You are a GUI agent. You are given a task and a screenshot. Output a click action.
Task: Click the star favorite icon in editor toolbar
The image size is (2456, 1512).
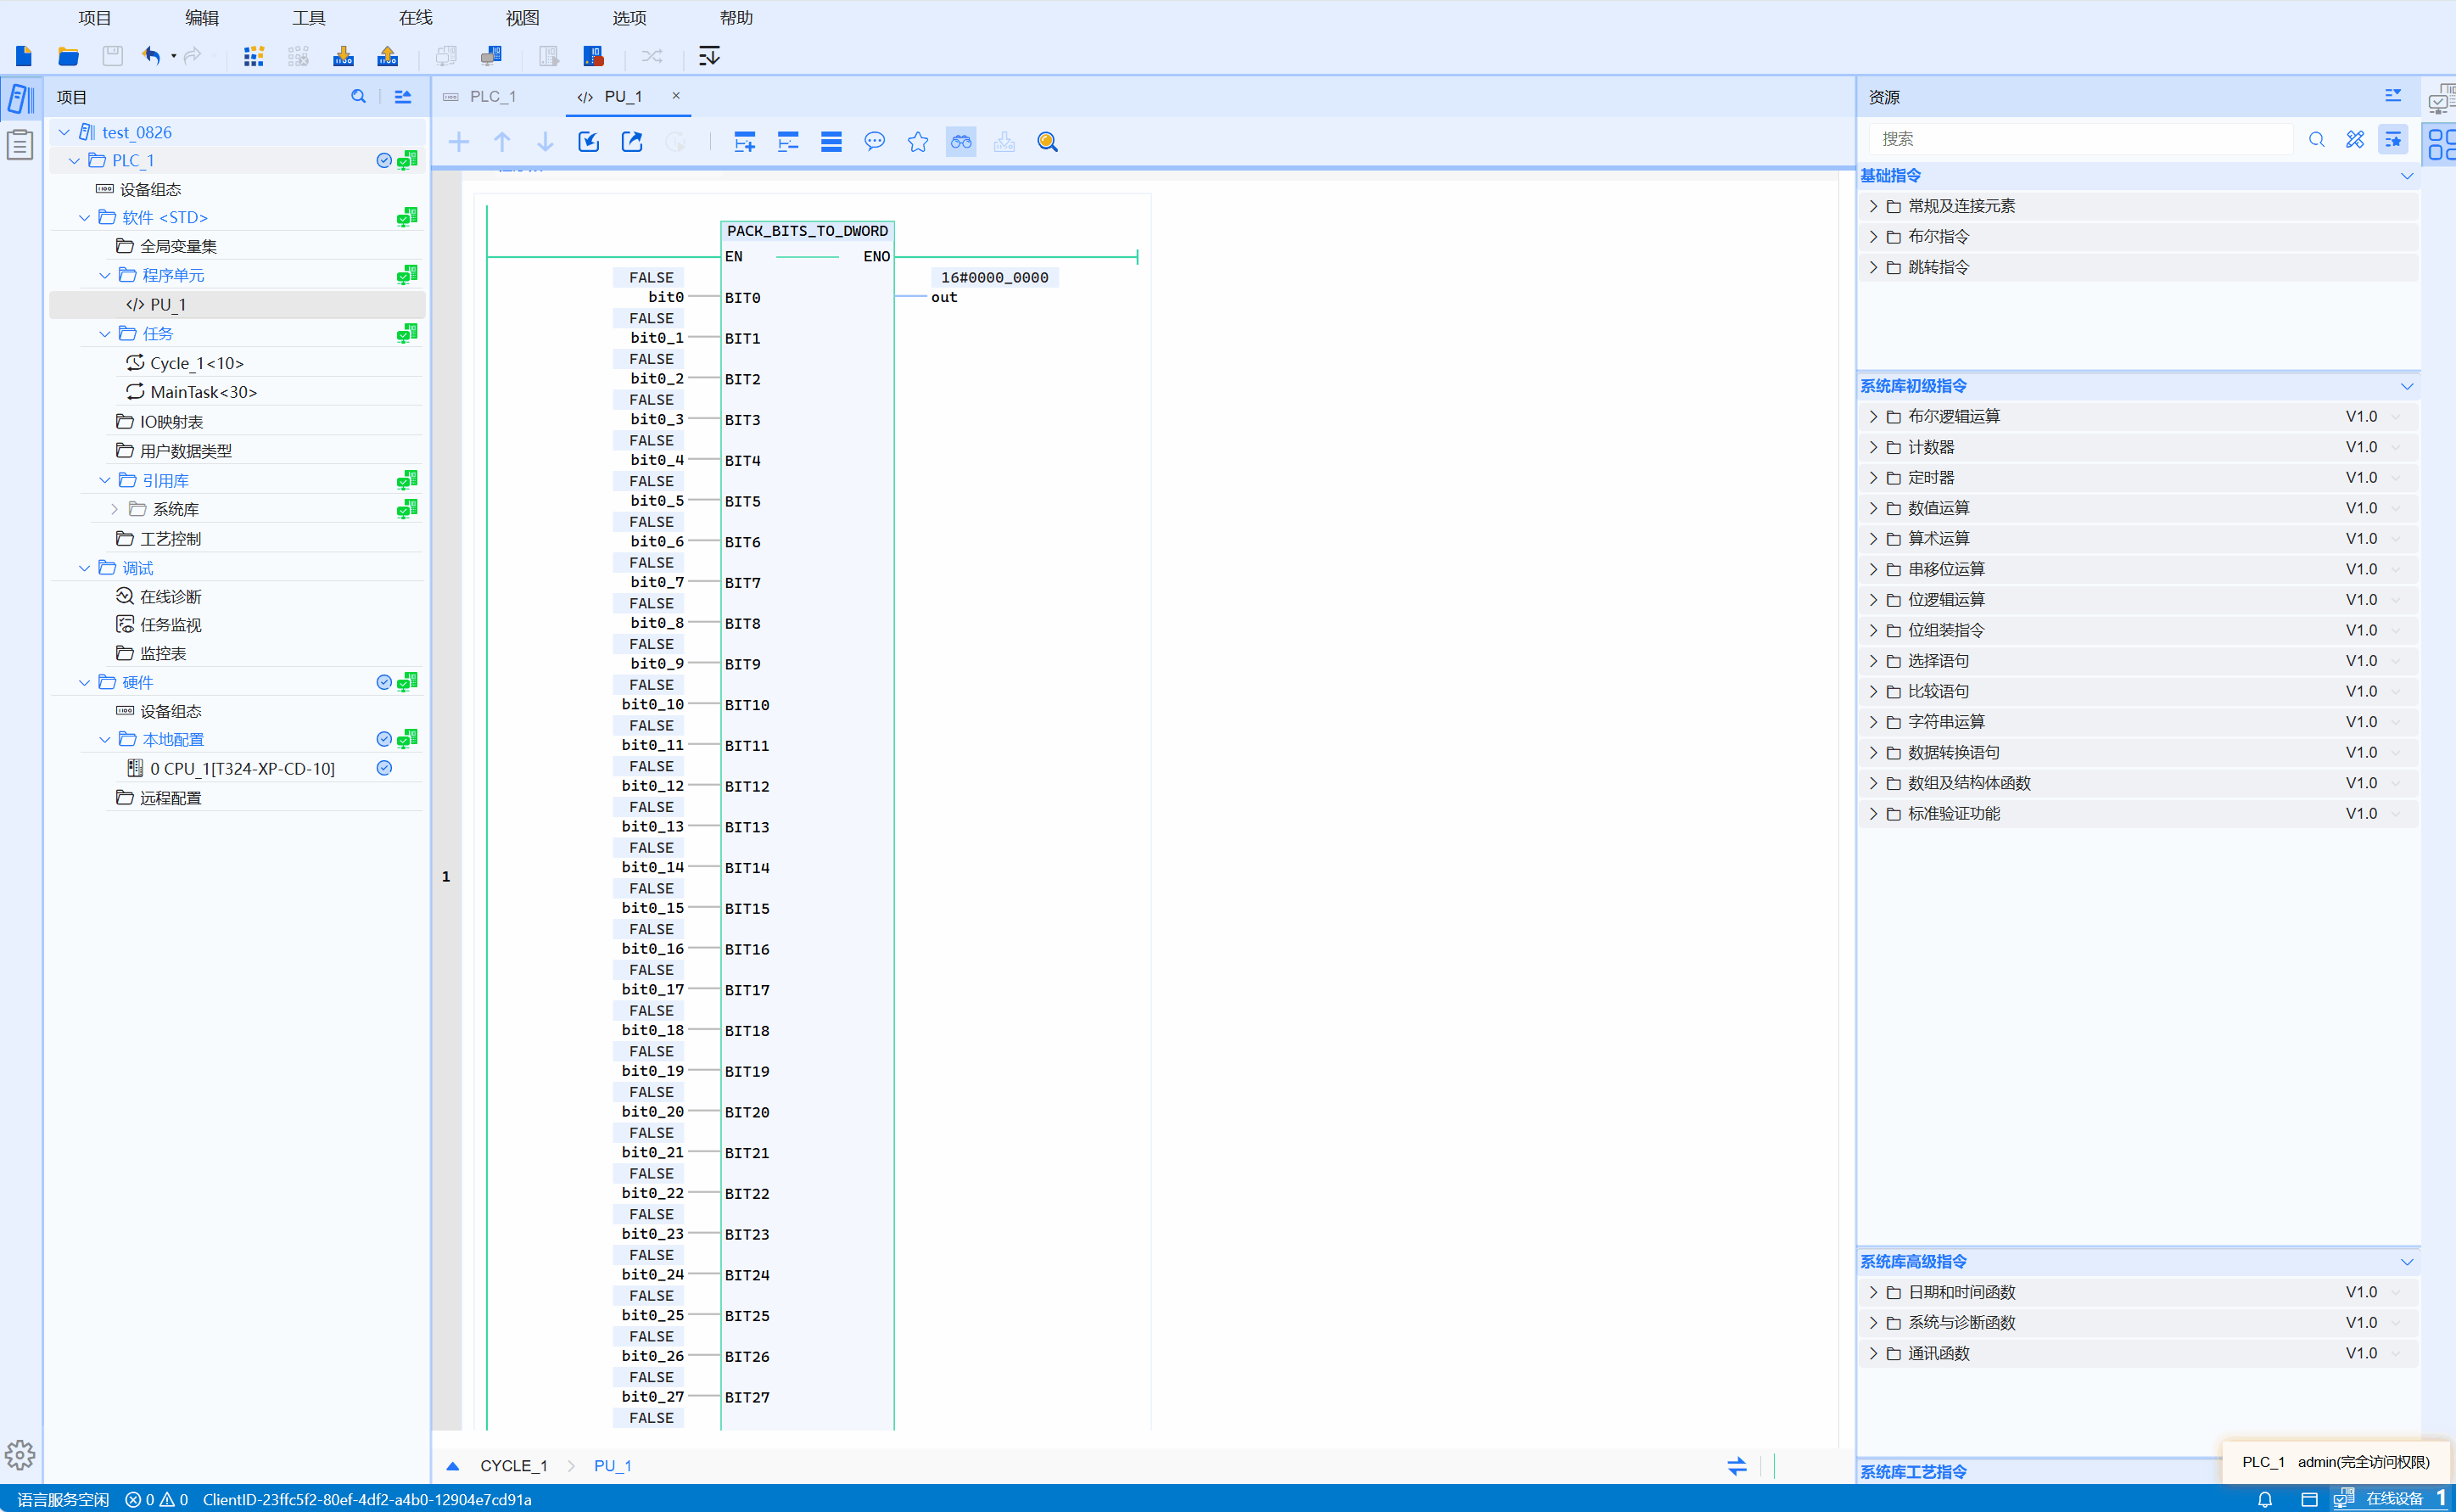point(918,142)
